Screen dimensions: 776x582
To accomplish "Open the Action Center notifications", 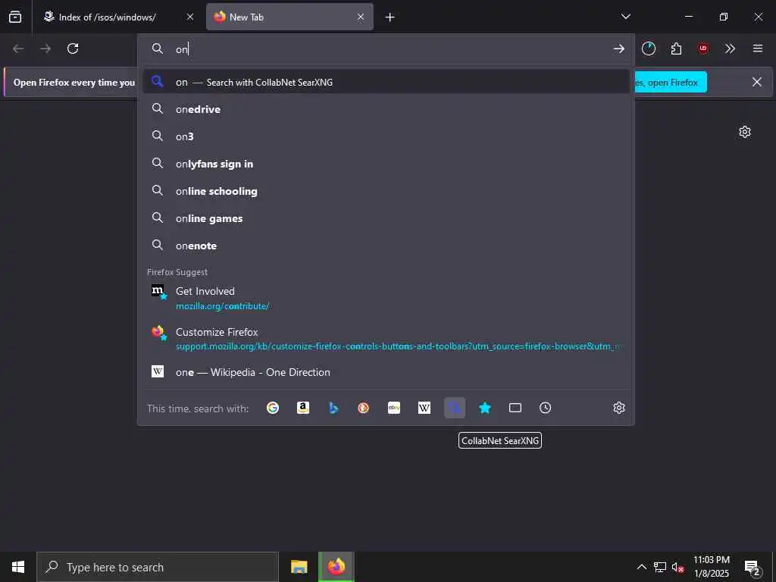I will pyautogui.click(x=753, y=567).
